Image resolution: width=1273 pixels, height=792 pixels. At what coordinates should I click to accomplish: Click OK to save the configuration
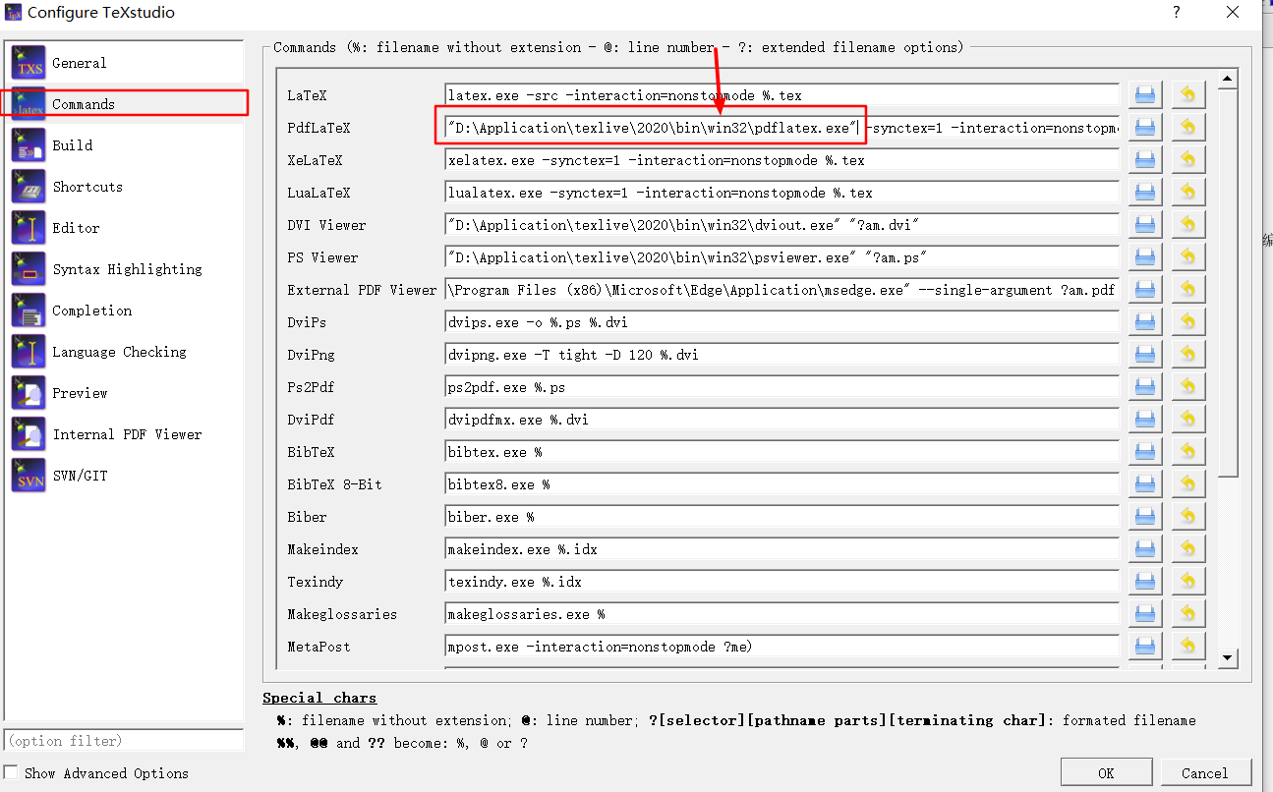click(x=1106, y=771)
